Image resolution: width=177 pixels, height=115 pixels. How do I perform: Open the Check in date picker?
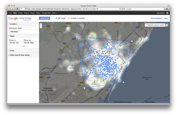[16, 43]
